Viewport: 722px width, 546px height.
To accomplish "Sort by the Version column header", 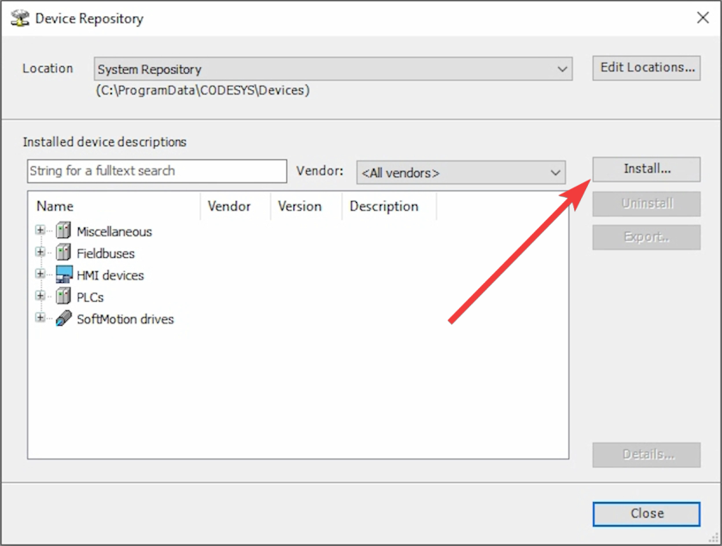I will [306, 206].
